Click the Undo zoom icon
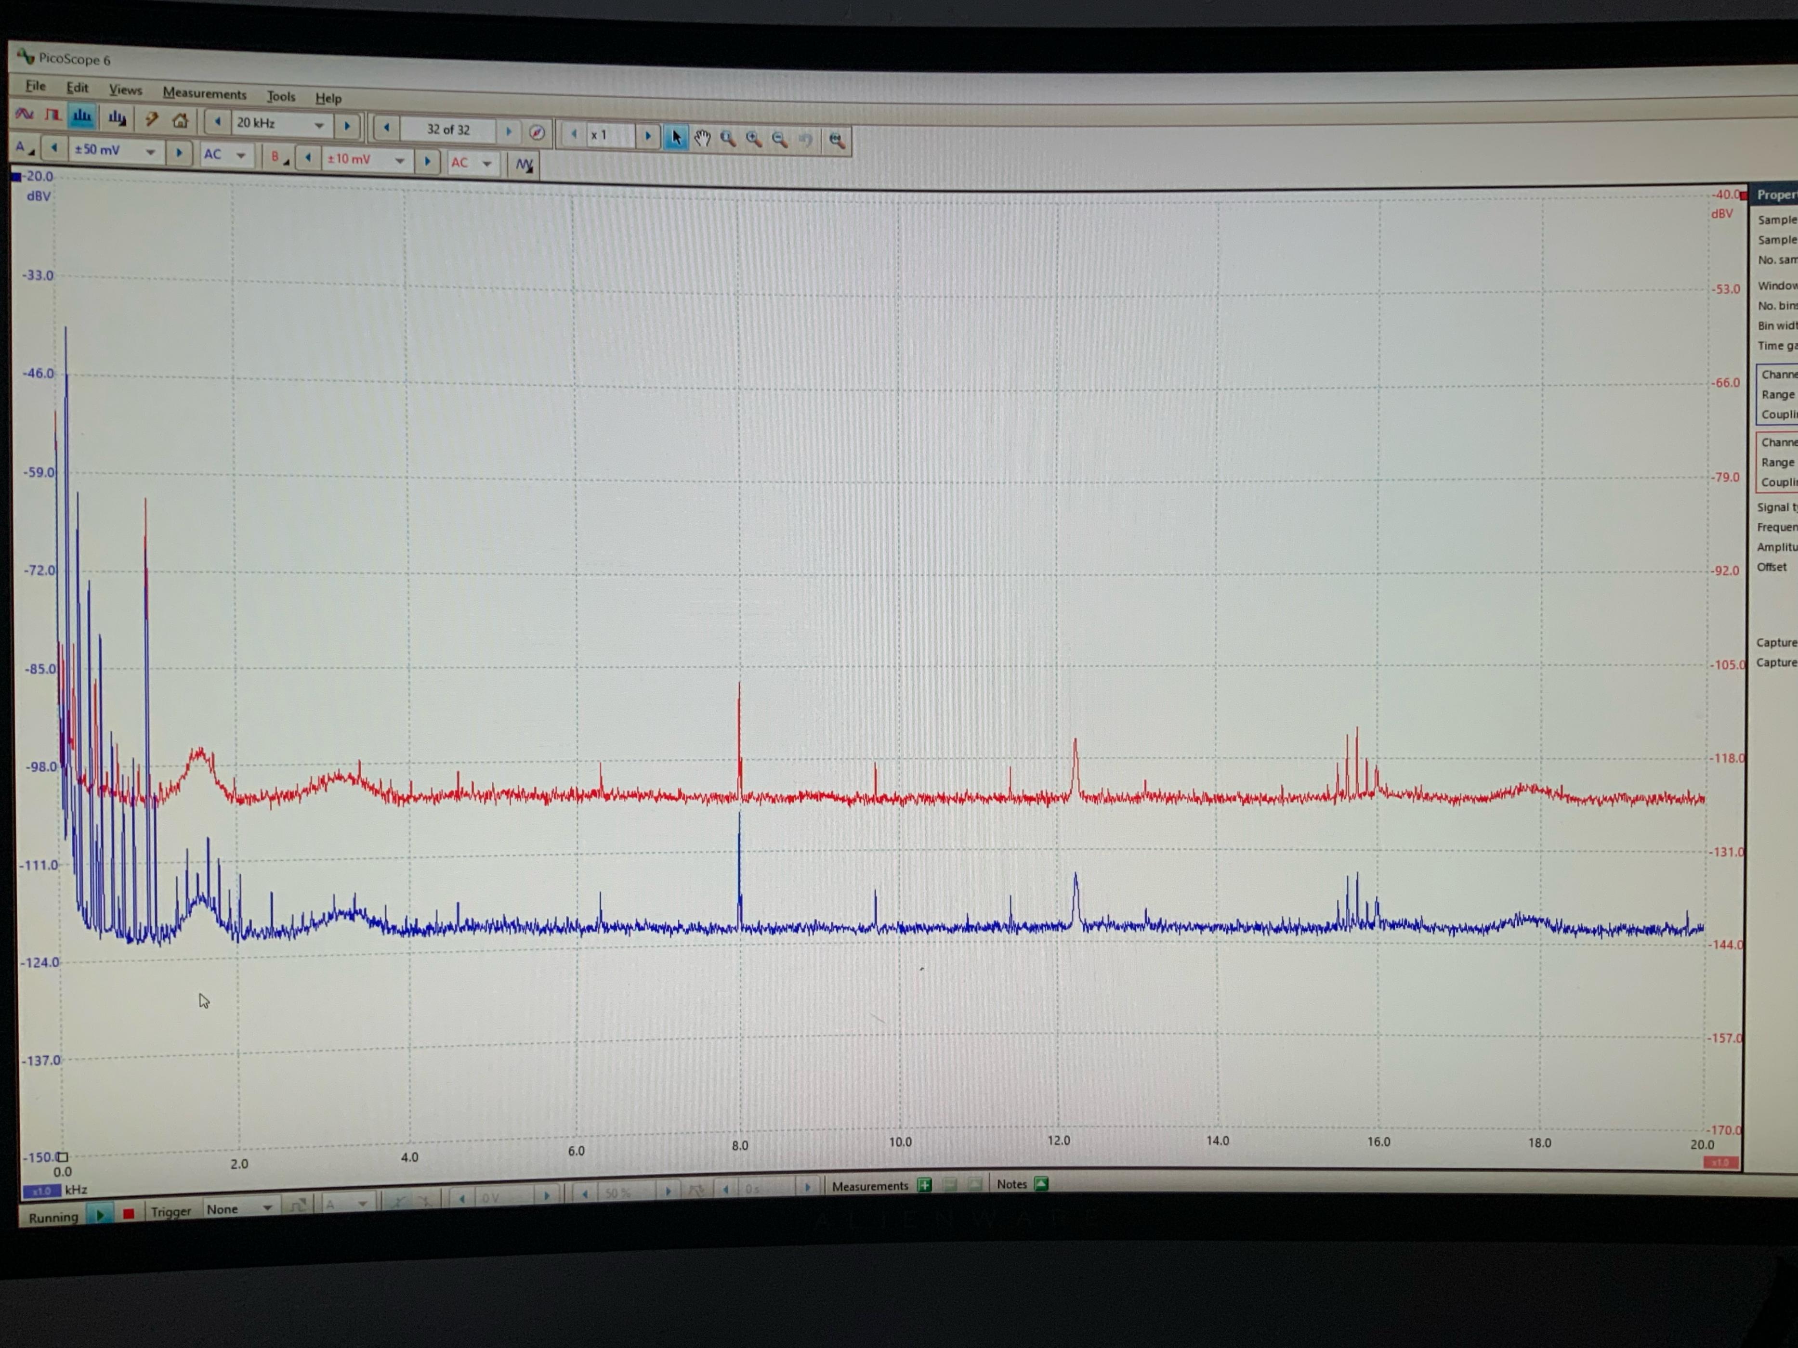Screen dimensions: 1798x1348 point(806,141)
